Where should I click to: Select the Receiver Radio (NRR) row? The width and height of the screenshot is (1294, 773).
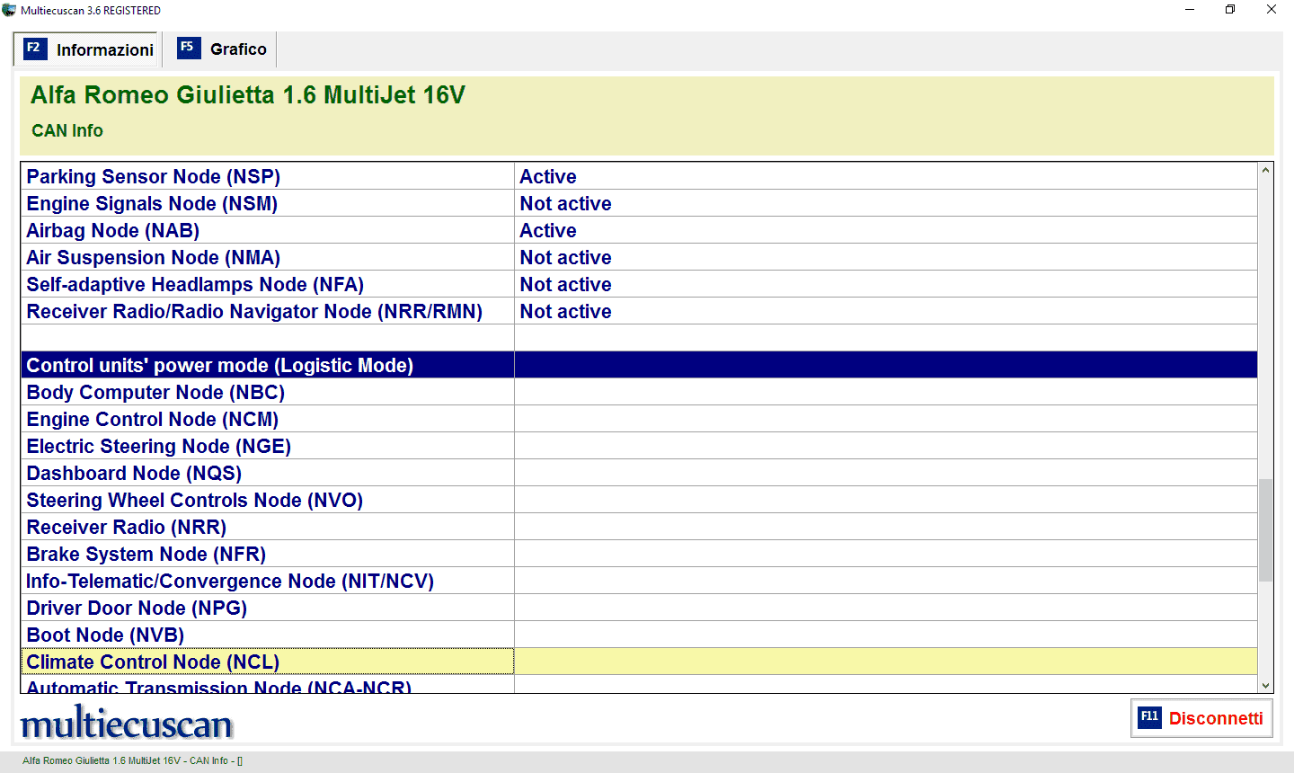coord(639,527)
